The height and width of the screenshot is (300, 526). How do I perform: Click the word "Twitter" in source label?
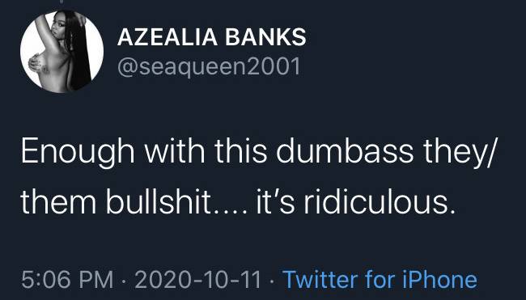(x=320, y=280)
